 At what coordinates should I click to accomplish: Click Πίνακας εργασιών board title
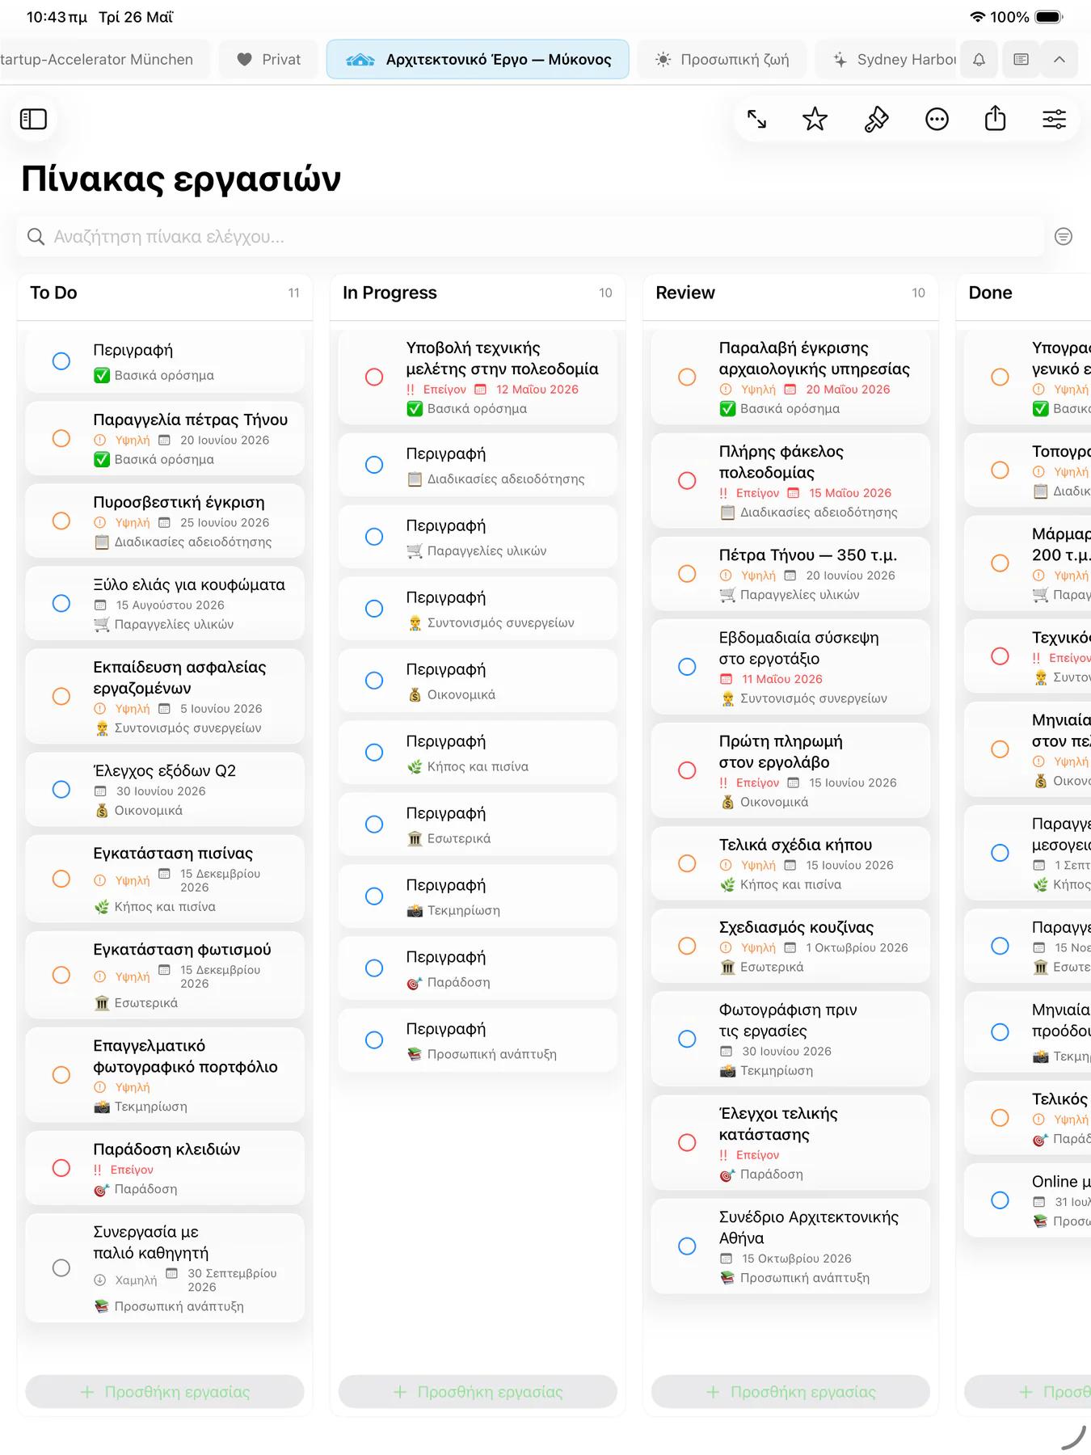pos(181,179)
